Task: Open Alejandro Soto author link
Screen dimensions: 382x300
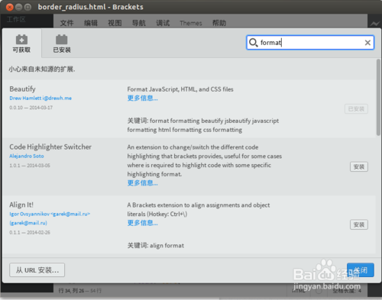Action: (x=27, y=156)
